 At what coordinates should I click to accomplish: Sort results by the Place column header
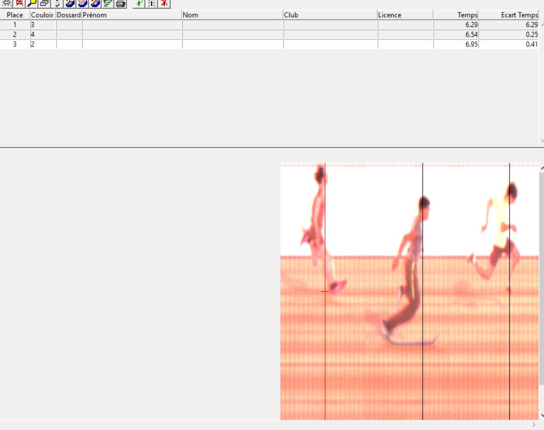click(15, 15)
